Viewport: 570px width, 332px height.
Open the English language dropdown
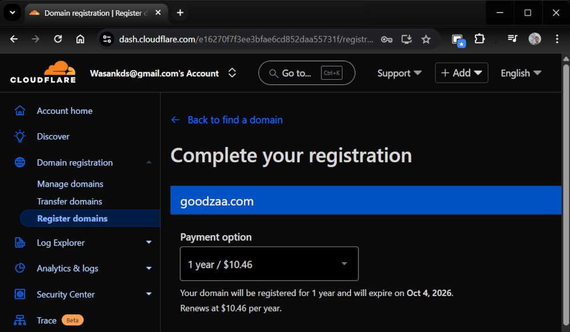click(x=520, y=73)
